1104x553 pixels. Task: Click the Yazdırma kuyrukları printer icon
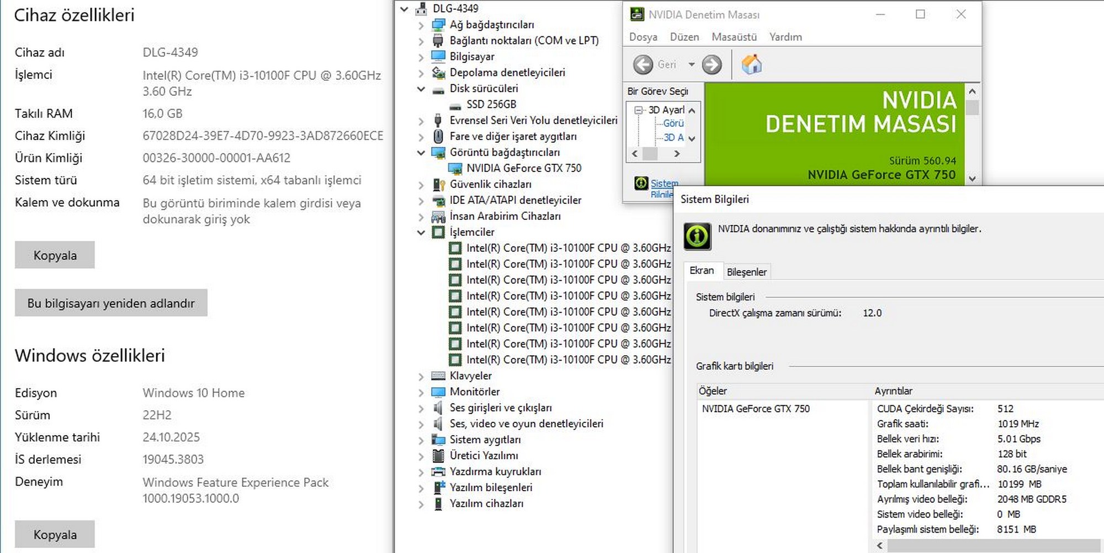tap(438, 472)
